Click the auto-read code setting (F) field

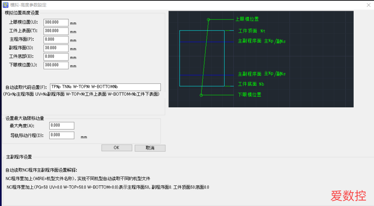[x=105, y=87]
